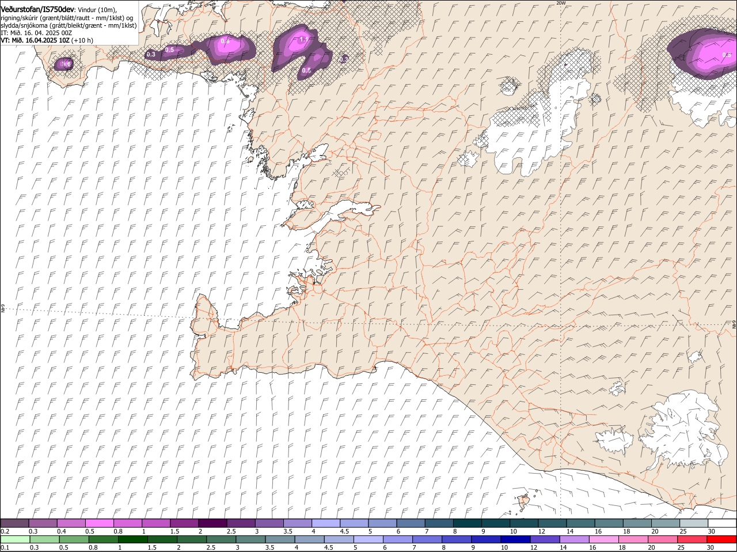
Task: Pick the snow legend swatch between 2 and 2.5
Action: click(212, 523)
